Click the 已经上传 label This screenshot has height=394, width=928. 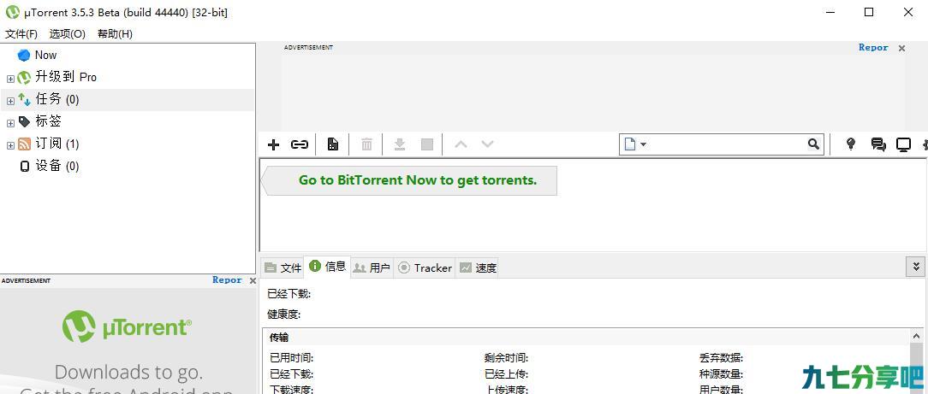coord(506,374)
